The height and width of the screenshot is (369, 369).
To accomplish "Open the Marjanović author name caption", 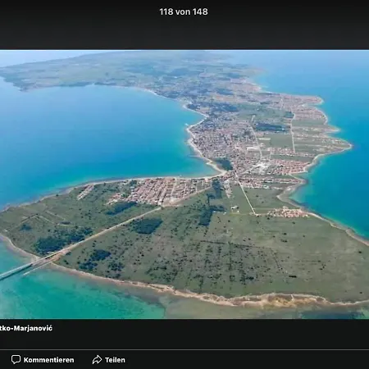I will pyautogui.click(x=26, y=328).
